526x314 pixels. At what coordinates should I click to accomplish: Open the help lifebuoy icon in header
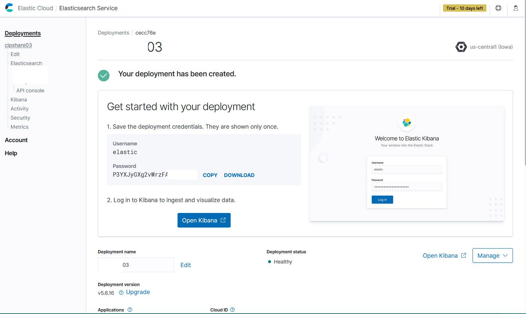pyautogui.click(x=498, y=8)
